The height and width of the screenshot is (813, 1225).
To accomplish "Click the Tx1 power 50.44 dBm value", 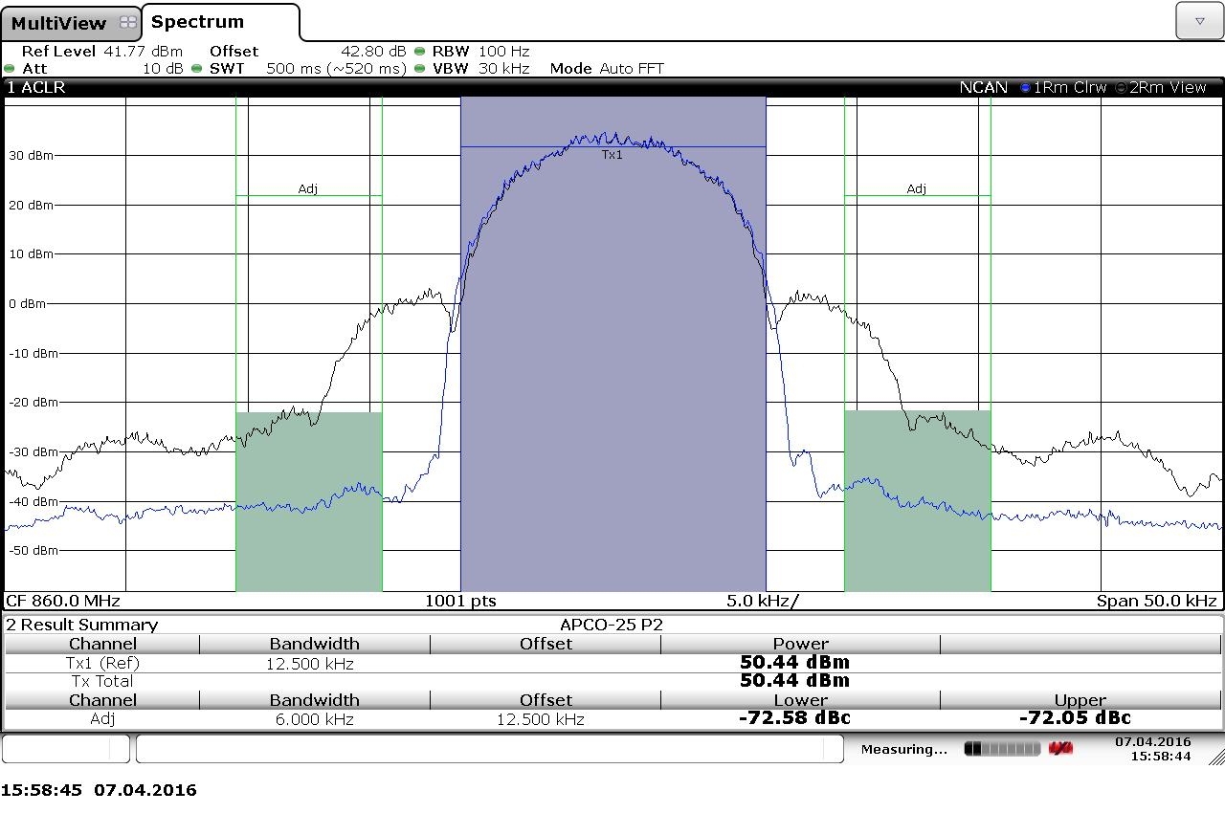I will [x=794, y=662].
